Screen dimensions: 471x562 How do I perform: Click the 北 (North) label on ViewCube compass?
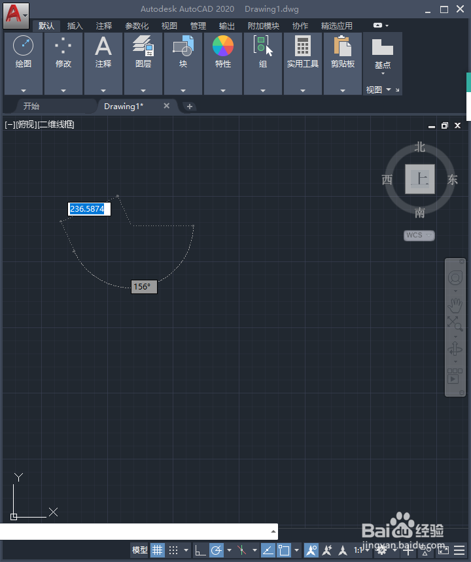[420, 147]
